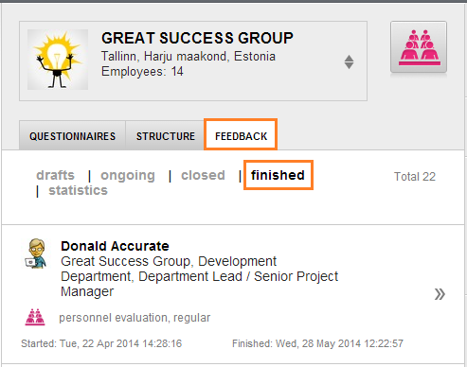Select the finished filter
This screenshot has height=367, width=467.
tap(278, 175)
